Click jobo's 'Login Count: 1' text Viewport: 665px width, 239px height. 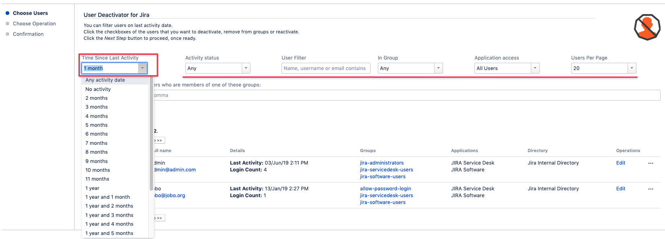click(x=248, y=196)
